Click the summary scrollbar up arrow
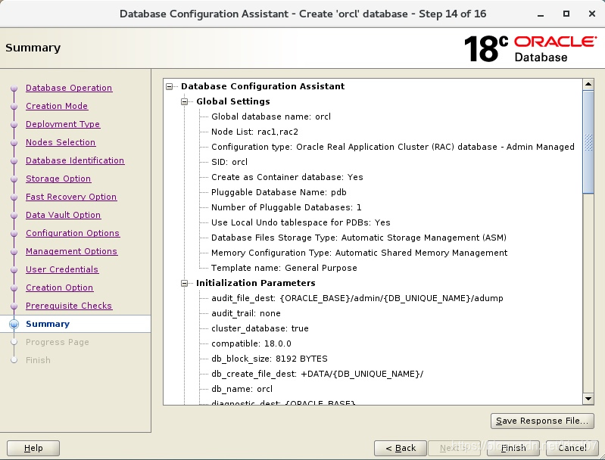Viewport: 605px width, 460px height. 588,84
